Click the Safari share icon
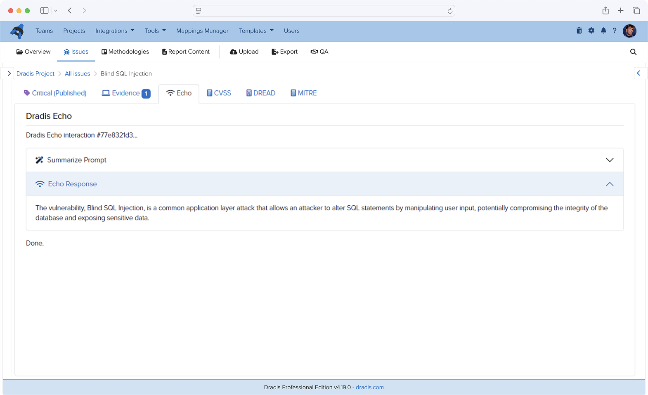This screenshot has height=395, width=648. click(x=605, y=11)
